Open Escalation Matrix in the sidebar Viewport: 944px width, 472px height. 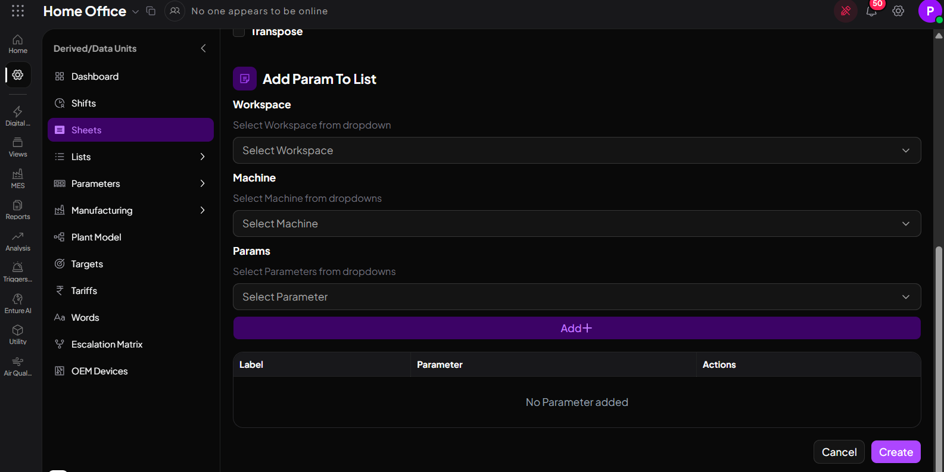(x=130, y=344)
